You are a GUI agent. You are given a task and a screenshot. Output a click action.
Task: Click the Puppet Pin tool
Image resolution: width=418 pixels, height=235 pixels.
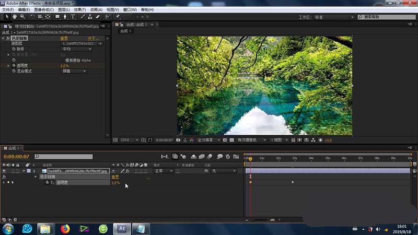pyautogui.click(x=118, y=17)
